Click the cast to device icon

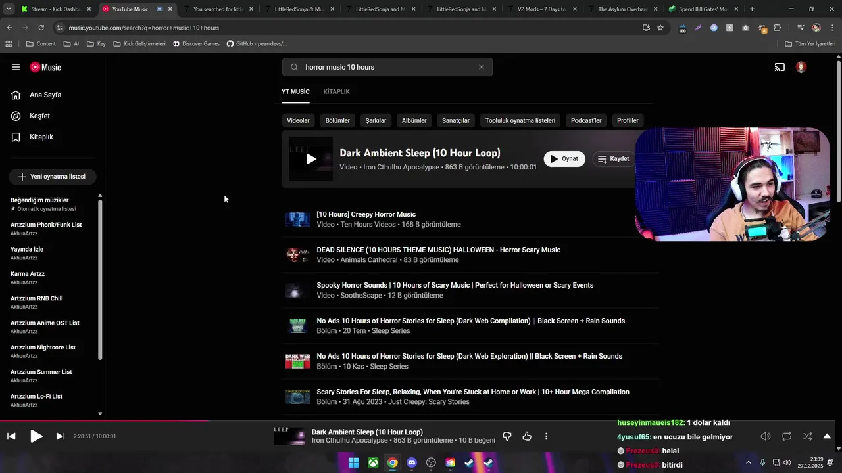tap(780, 67)
